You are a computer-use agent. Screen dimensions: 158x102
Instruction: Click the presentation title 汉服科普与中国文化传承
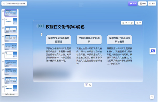(x=16, y=3)
